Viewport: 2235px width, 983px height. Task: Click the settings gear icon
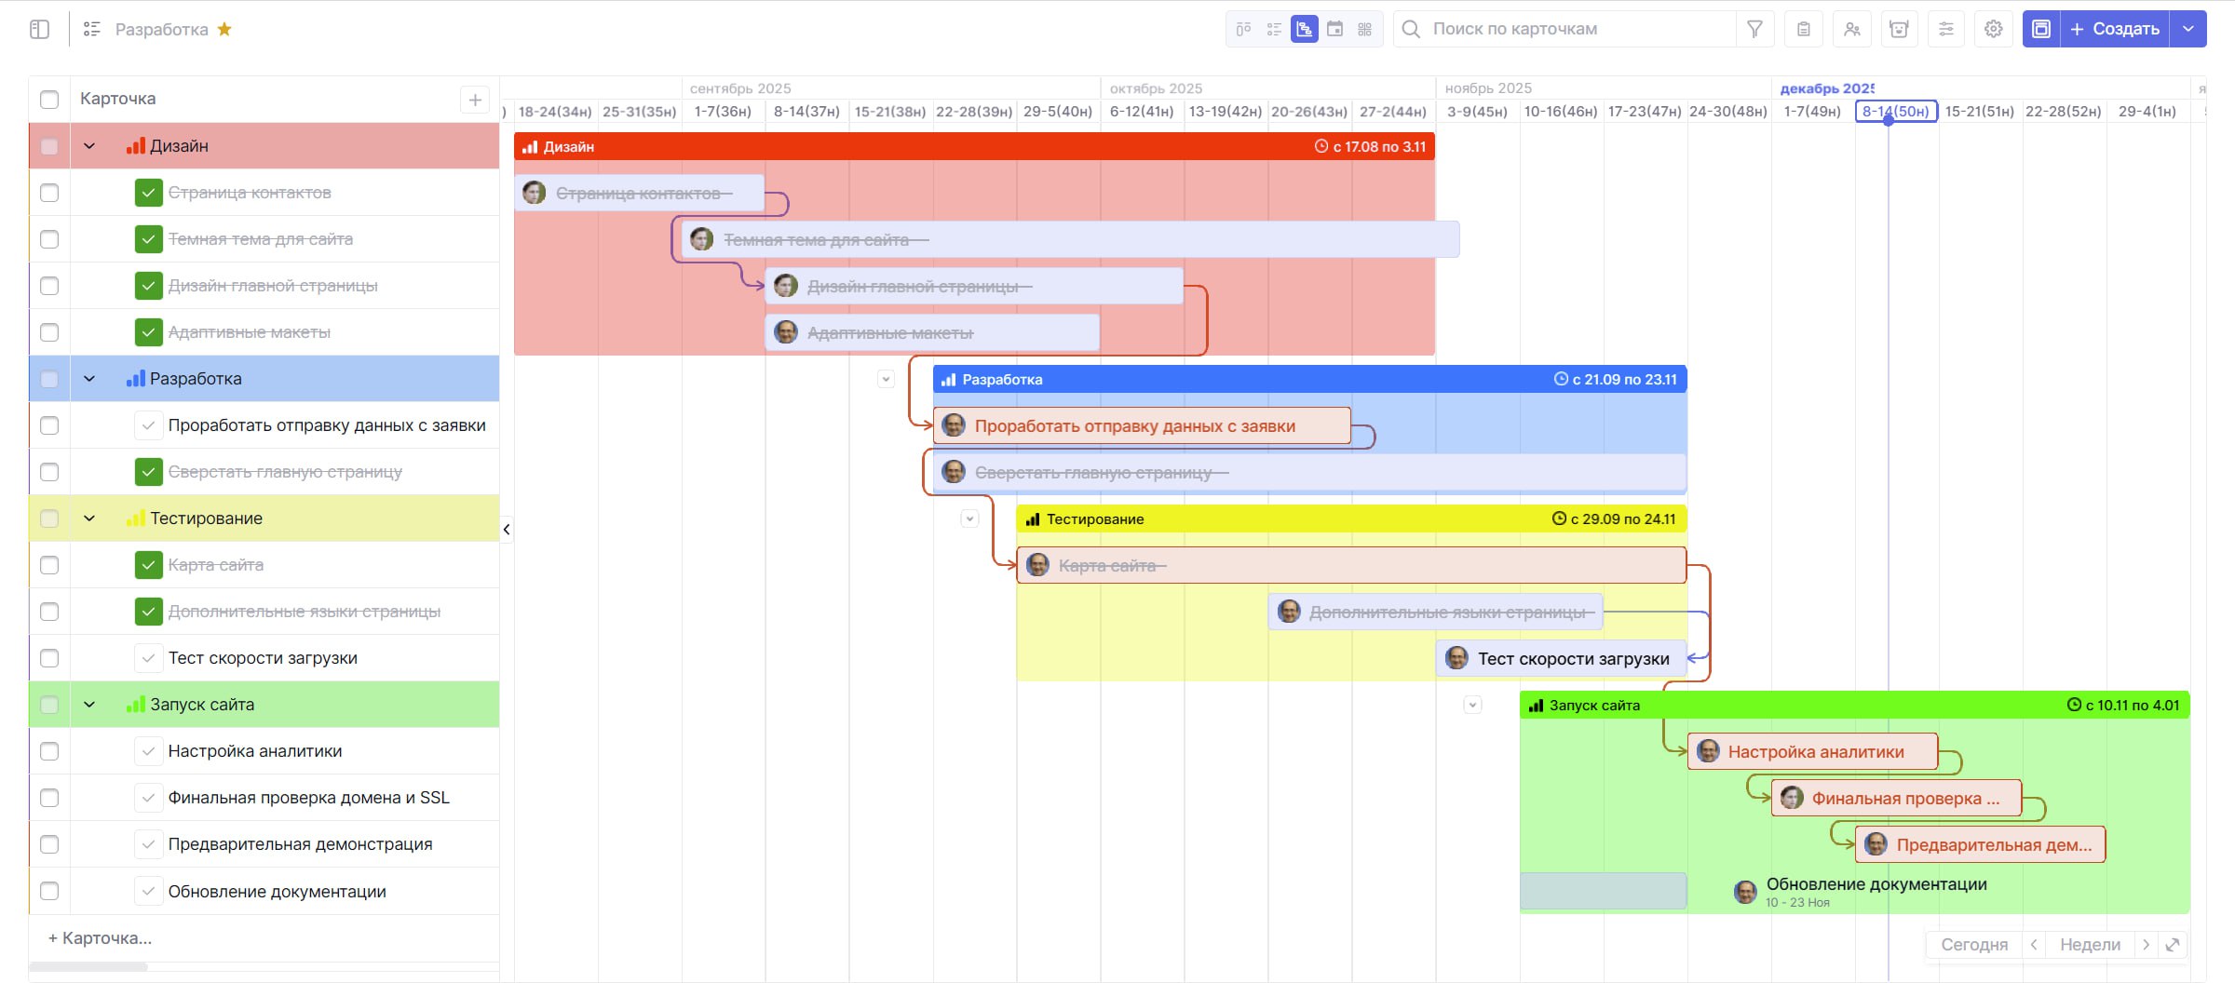(1993, 29)
